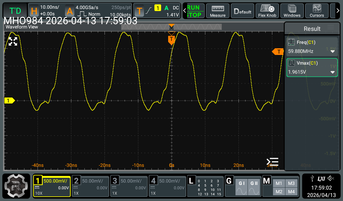Open the Windows layout menu
The width and height of the screenshot is (343, 201).
[292, 11]
